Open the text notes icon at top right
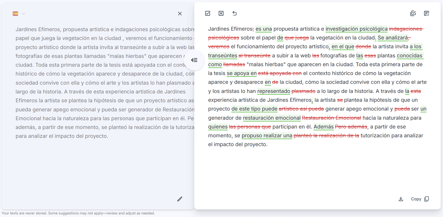The width and height of the screenshot is (443, 217). [426, 13]
